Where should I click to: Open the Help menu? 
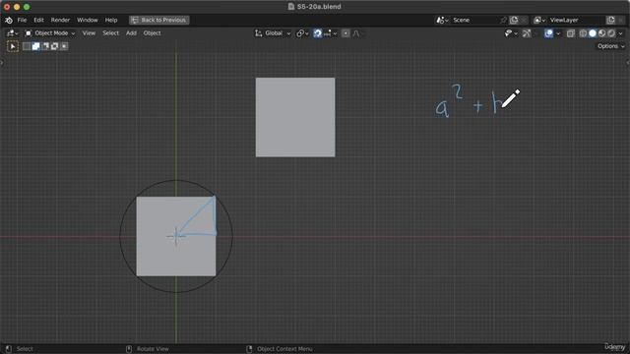[111, 20]
